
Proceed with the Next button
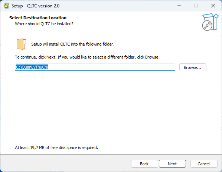point(172,164)
